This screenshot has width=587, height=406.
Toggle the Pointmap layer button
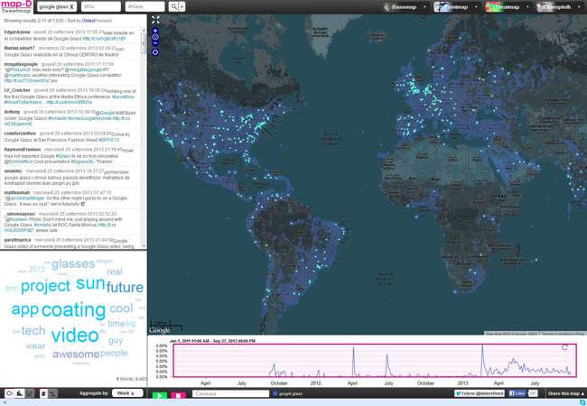point(452,6)
